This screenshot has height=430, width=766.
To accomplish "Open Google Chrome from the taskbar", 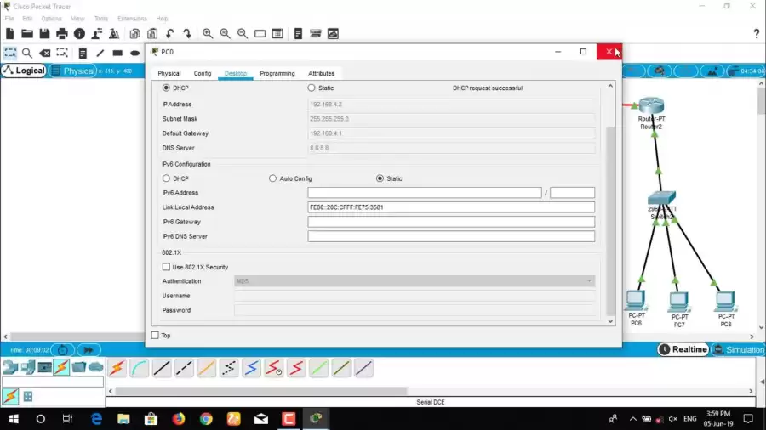I will click(x=206, y=419).
